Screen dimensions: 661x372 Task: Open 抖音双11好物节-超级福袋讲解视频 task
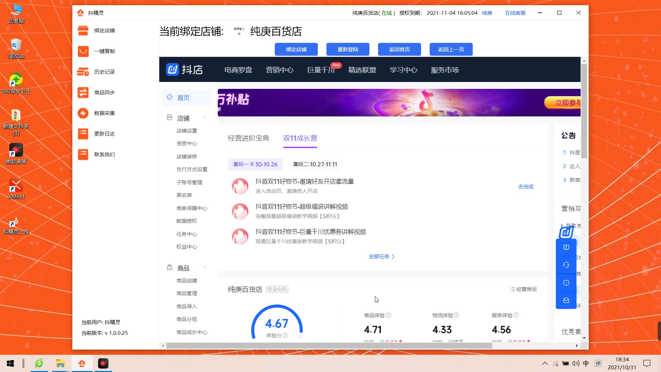tap(302, 206)
